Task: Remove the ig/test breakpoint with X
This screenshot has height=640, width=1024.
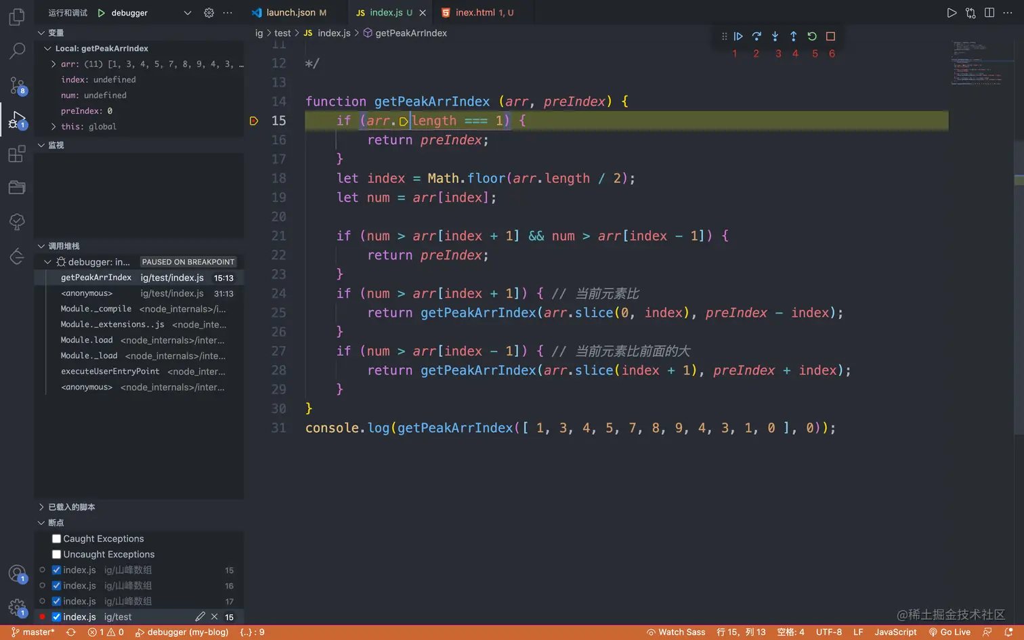Action: tap(214, 617)
